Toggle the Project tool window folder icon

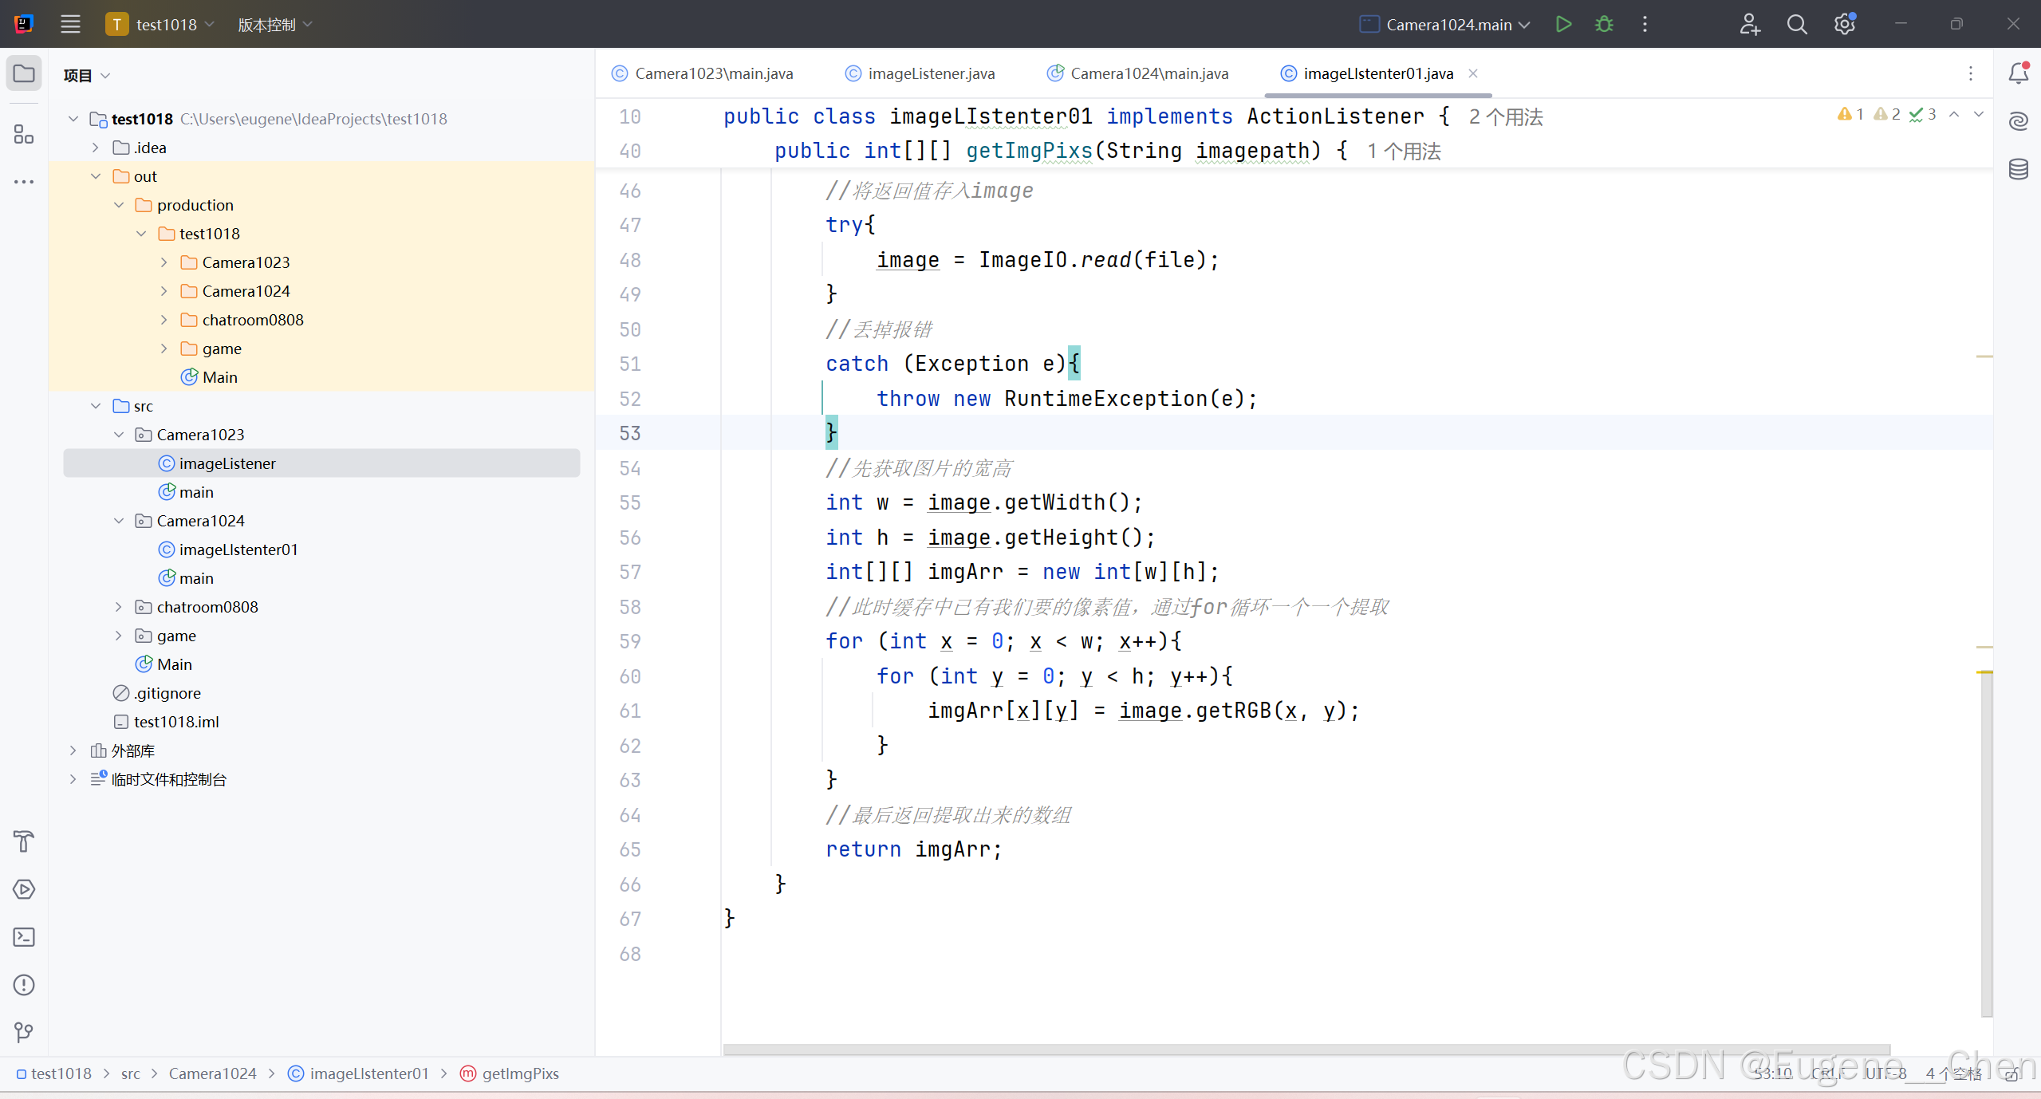[x=24, y=73]
